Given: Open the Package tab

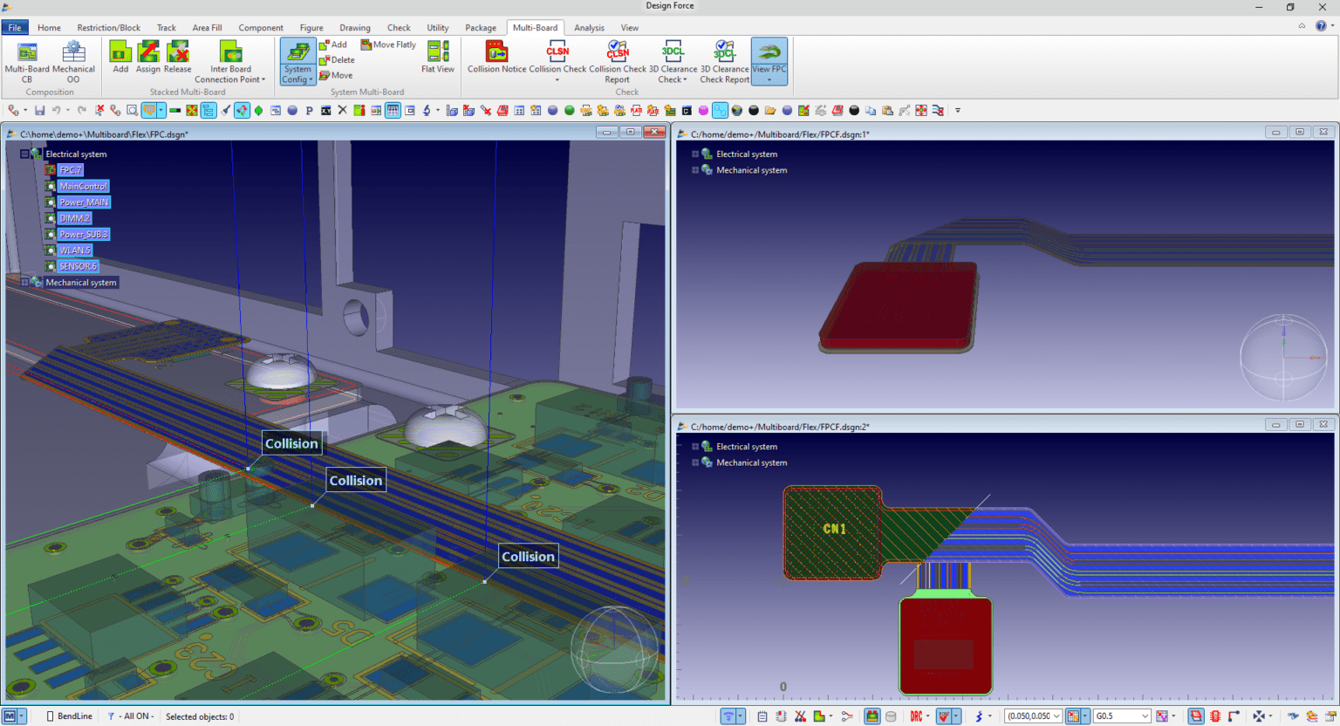Looking at the screenshot, I should (x=481, y=27).
